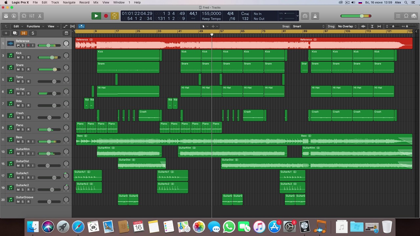Open the Edit dropdown in tracks area
420x236 pixels.
coord(18,26)
